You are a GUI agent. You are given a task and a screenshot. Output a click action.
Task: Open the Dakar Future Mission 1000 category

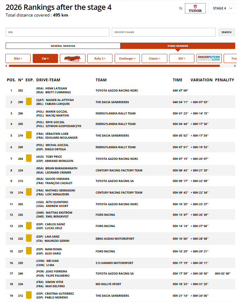point(209,58)
